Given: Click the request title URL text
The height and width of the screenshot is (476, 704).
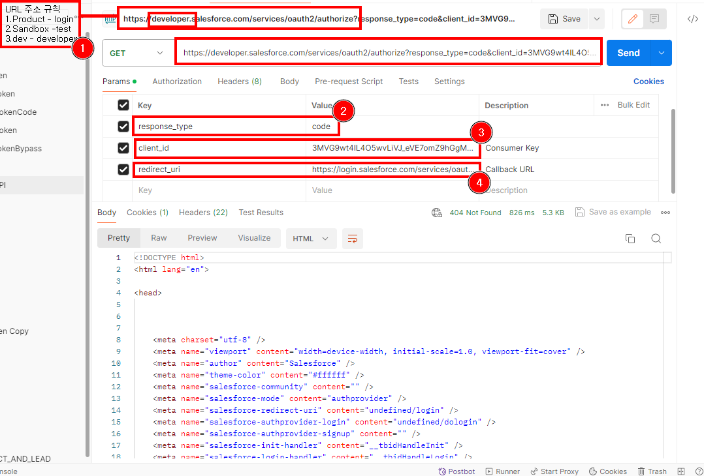Looking at the screenshot, I should [319, 19].
